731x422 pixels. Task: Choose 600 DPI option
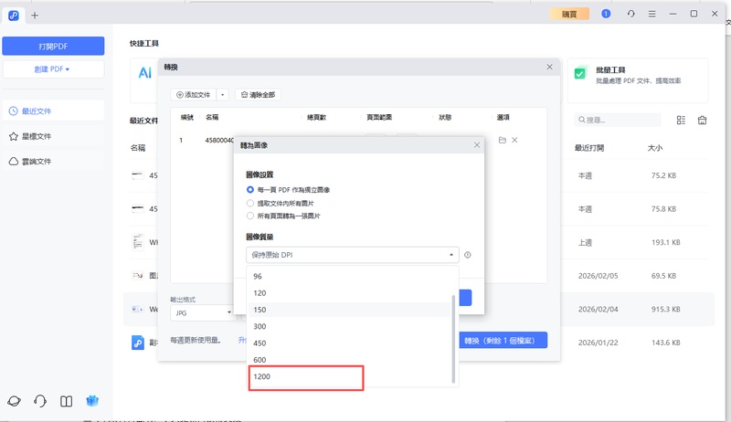349,360
